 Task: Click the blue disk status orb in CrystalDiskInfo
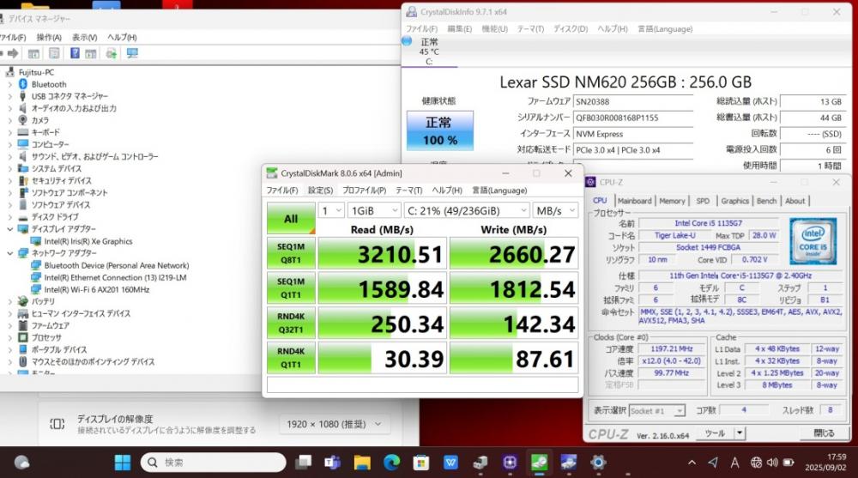[x=407, y=40]
